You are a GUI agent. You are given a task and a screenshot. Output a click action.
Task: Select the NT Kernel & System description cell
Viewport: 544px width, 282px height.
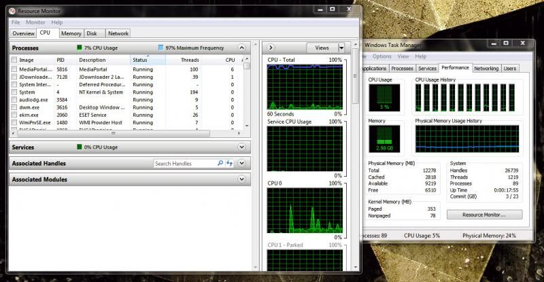[101, 92]
